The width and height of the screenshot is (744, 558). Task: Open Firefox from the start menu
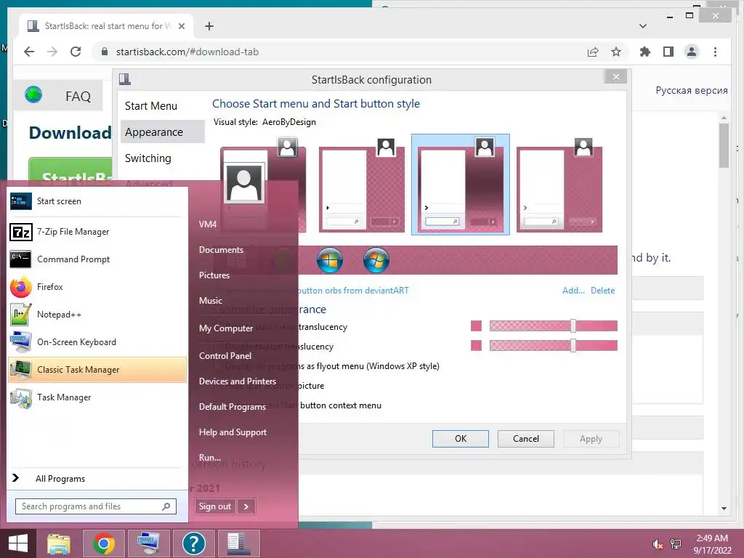[97, 287]
